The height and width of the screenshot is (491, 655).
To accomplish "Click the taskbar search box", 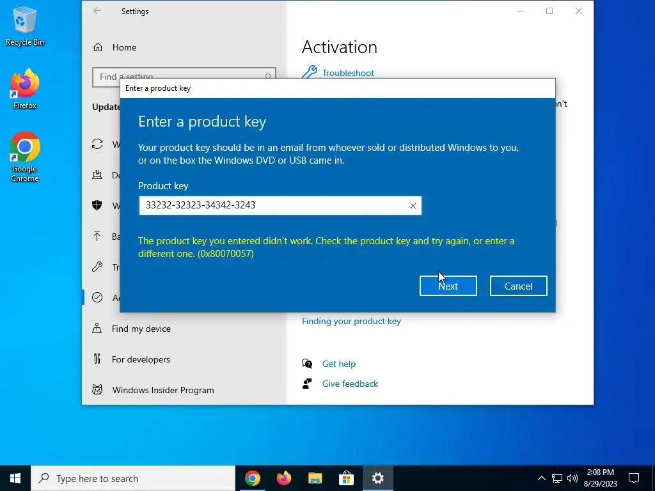I will coord(133,478).
